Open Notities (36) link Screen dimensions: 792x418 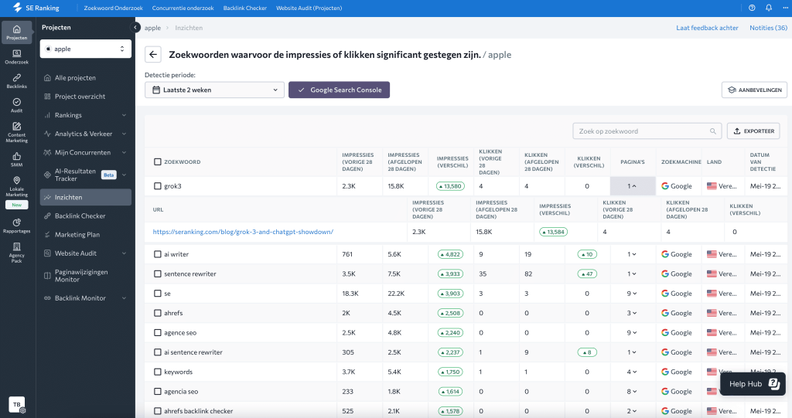tap(768, 28)
